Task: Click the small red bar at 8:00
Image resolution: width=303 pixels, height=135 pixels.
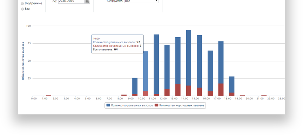Action: [124, 95]
